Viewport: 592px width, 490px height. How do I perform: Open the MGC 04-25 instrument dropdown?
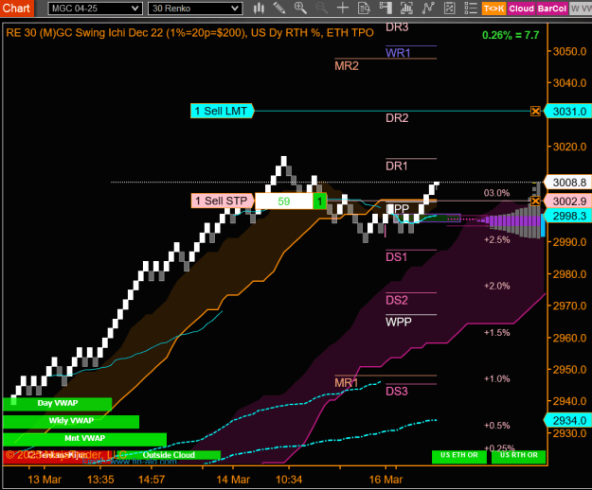95,9
